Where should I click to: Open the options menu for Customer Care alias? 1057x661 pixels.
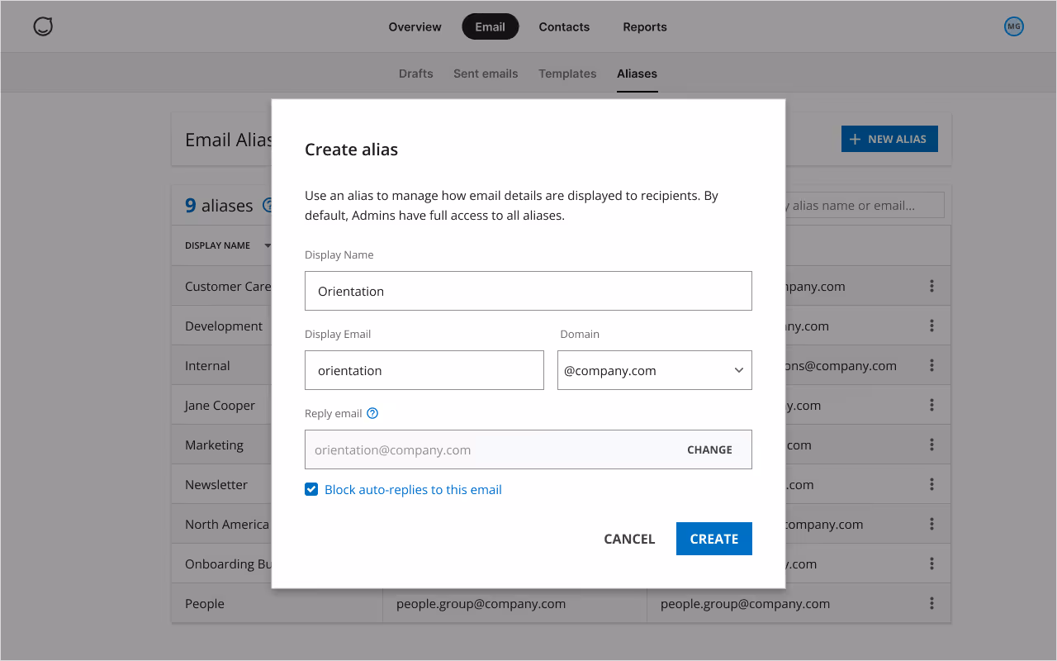(x=931, y=285)
